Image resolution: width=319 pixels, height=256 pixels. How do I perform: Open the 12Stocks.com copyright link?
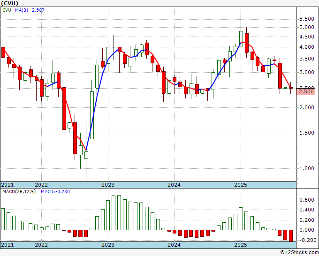tap(299, 253)
